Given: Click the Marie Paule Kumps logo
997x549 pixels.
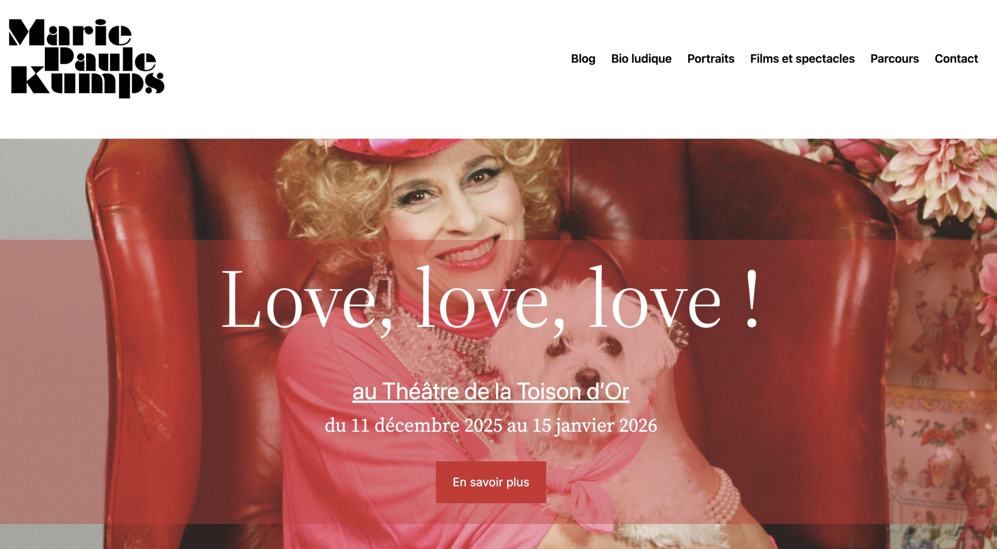Looking at the screenshot, I should 86,58.
